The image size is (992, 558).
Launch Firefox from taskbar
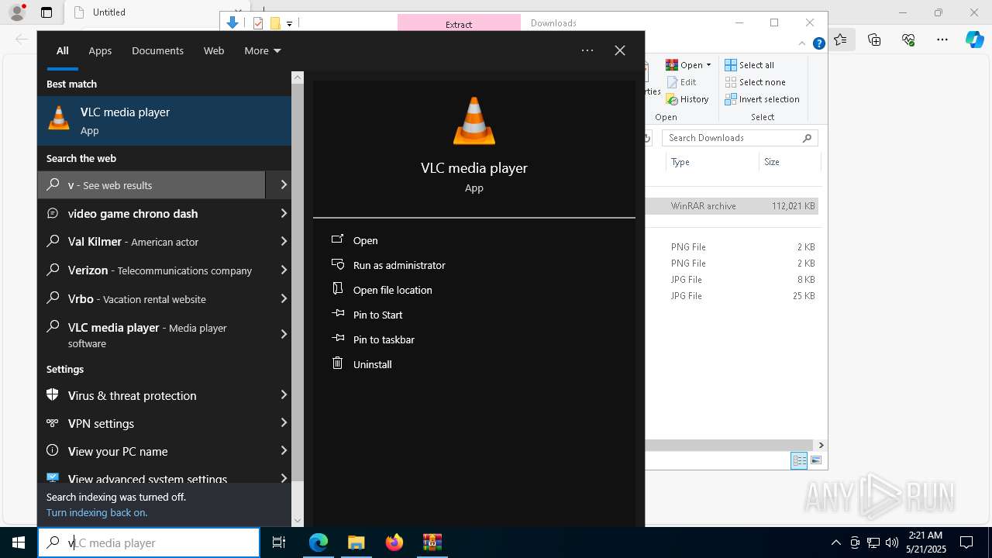(x=394, y=542)
